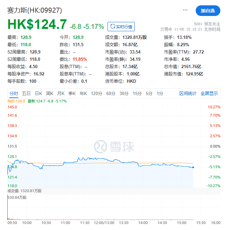Image resolution: width=229 pixels, height=230 pixels.
Task: Open the 5分 minute chart
Action: point(149,94)
